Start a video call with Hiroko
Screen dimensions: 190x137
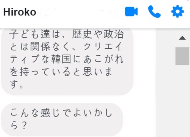(x=131, y=12)
